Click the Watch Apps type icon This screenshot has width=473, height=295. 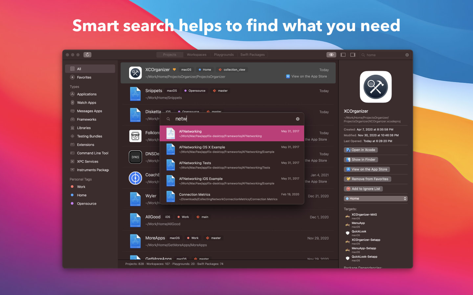[x=73, y=103]
